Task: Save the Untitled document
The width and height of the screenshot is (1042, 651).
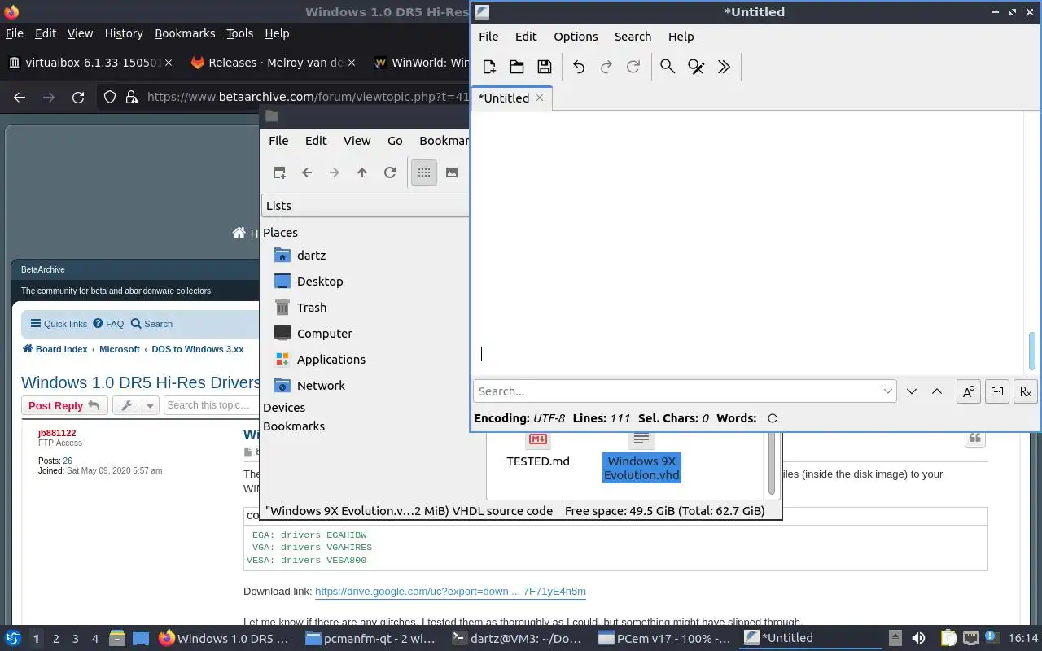Action: (545, 67)
